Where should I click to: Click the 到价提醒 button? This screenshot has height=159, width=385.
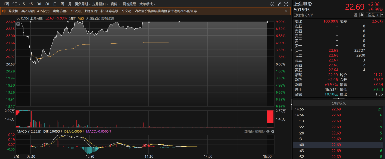pos(129,4)
